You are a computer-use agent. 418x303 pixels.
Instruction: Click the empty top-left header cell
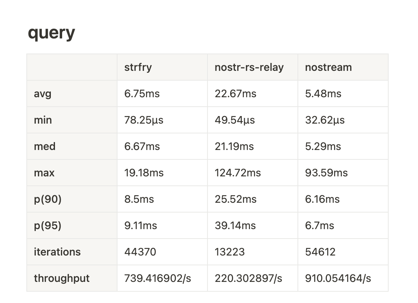click(72, 67)
